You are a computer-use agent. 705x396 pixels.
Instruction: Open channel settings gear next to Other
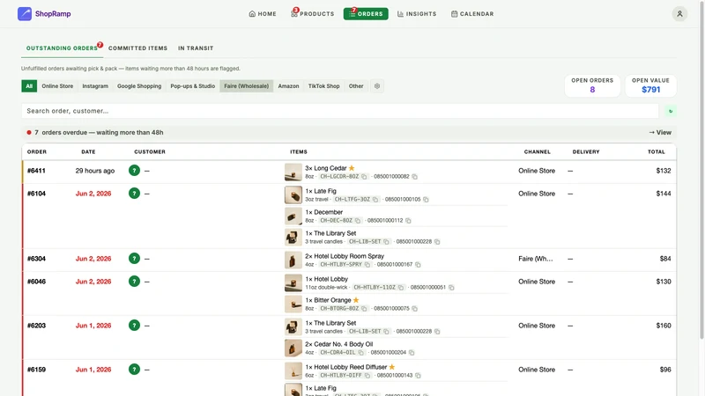click(377, 86)
